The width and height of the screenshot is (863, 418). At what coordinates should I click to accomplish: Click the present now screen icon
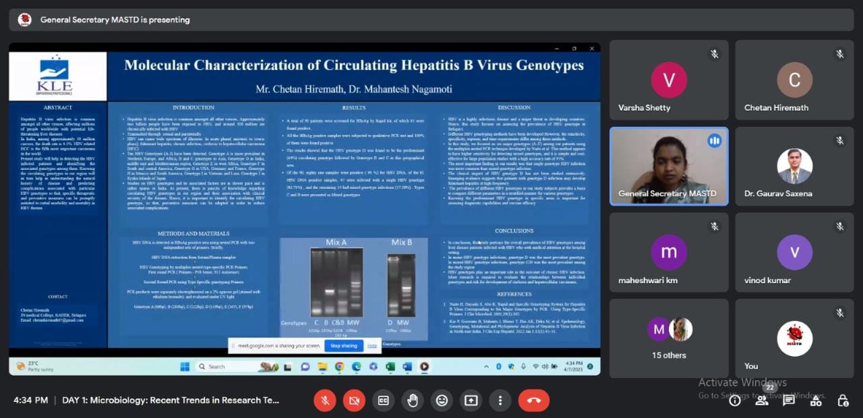471,400
